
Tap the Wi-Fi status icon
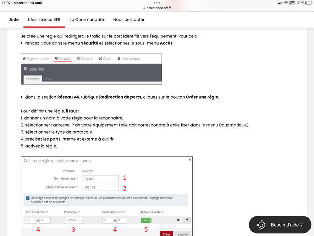coord(286,3)
